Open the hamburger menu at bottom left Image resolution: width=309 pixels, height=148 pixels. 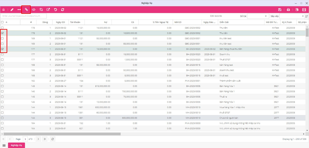4,145
